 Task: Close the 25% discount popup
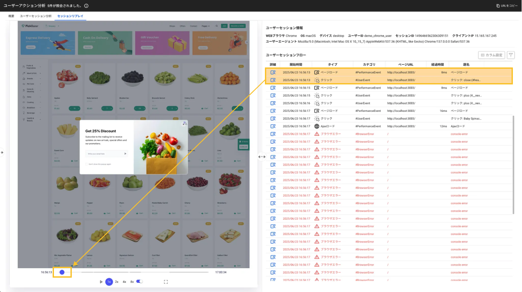[184, 123]
